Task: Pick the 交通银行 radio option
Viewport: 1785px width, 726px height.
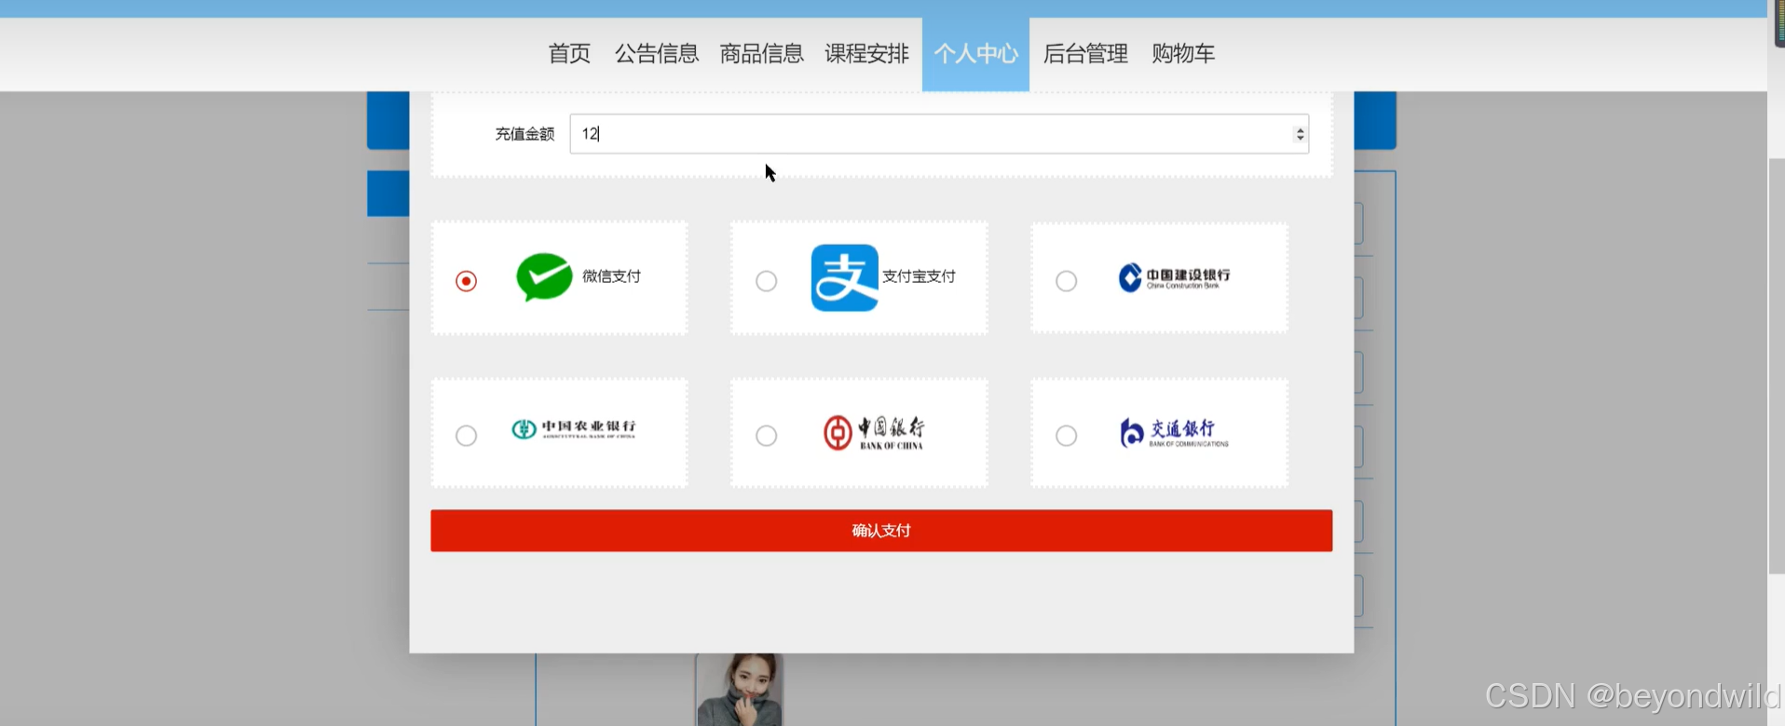Action: pos(1066,436)
